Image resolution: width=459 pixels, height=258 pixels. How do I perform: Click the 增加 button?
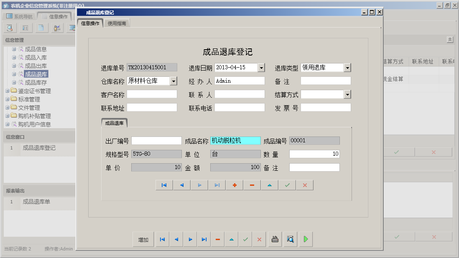(143, 239)
